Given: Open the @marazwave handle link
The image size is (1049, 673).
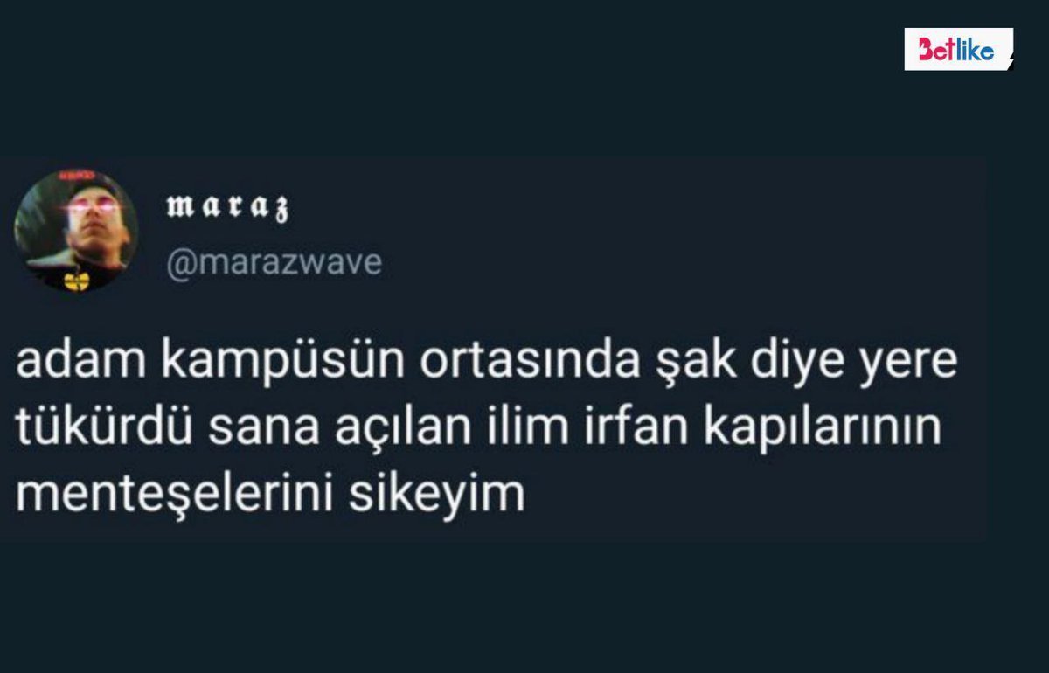Looking at the screenshot, I should point(274,263).
